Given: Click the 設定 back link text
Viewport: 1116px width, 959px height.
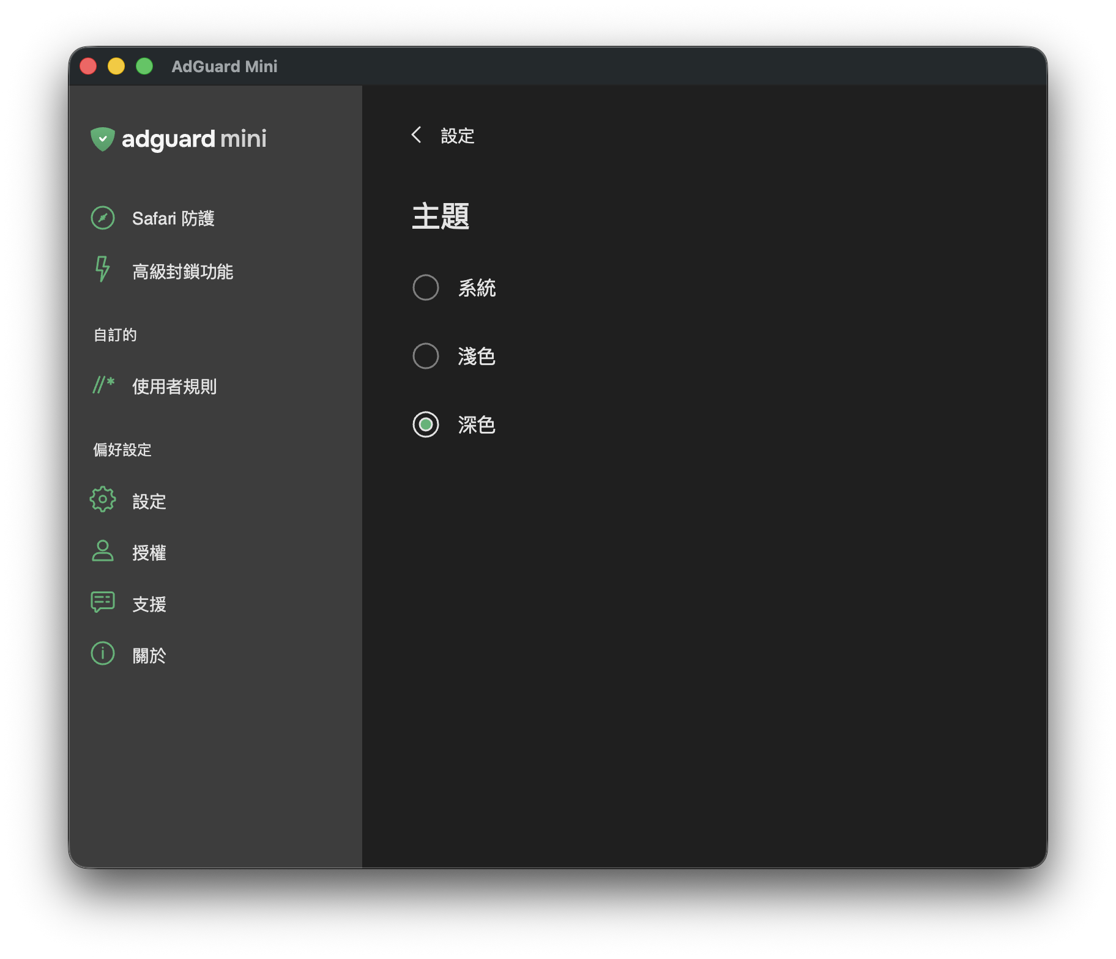Looking at the screenshot, I should tap(458, 136).
